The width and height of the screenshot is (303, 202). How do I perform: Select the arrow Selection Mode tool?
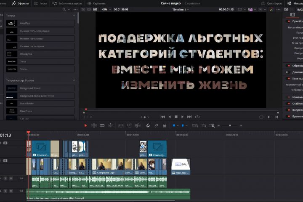[85, 126]
